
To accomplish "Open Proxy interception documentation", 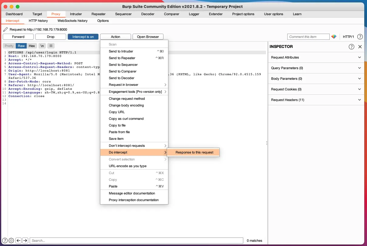I will [134, 200].
